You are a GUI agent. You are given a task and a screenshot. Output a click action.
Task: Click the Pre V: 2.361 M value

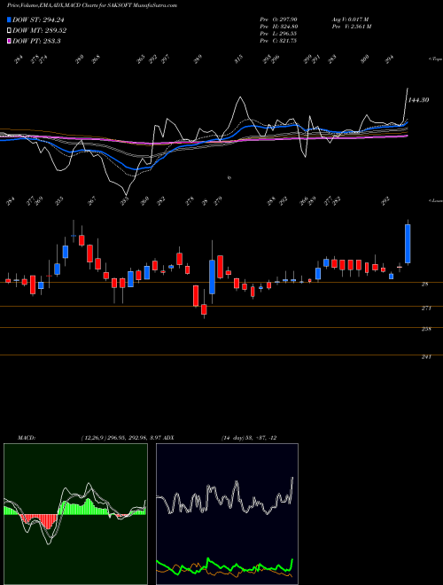pyautogui.click(x=351, y=27)
